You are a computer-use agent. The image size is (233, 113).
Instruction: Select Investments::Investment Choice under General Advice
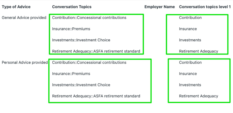click(81, 40)
